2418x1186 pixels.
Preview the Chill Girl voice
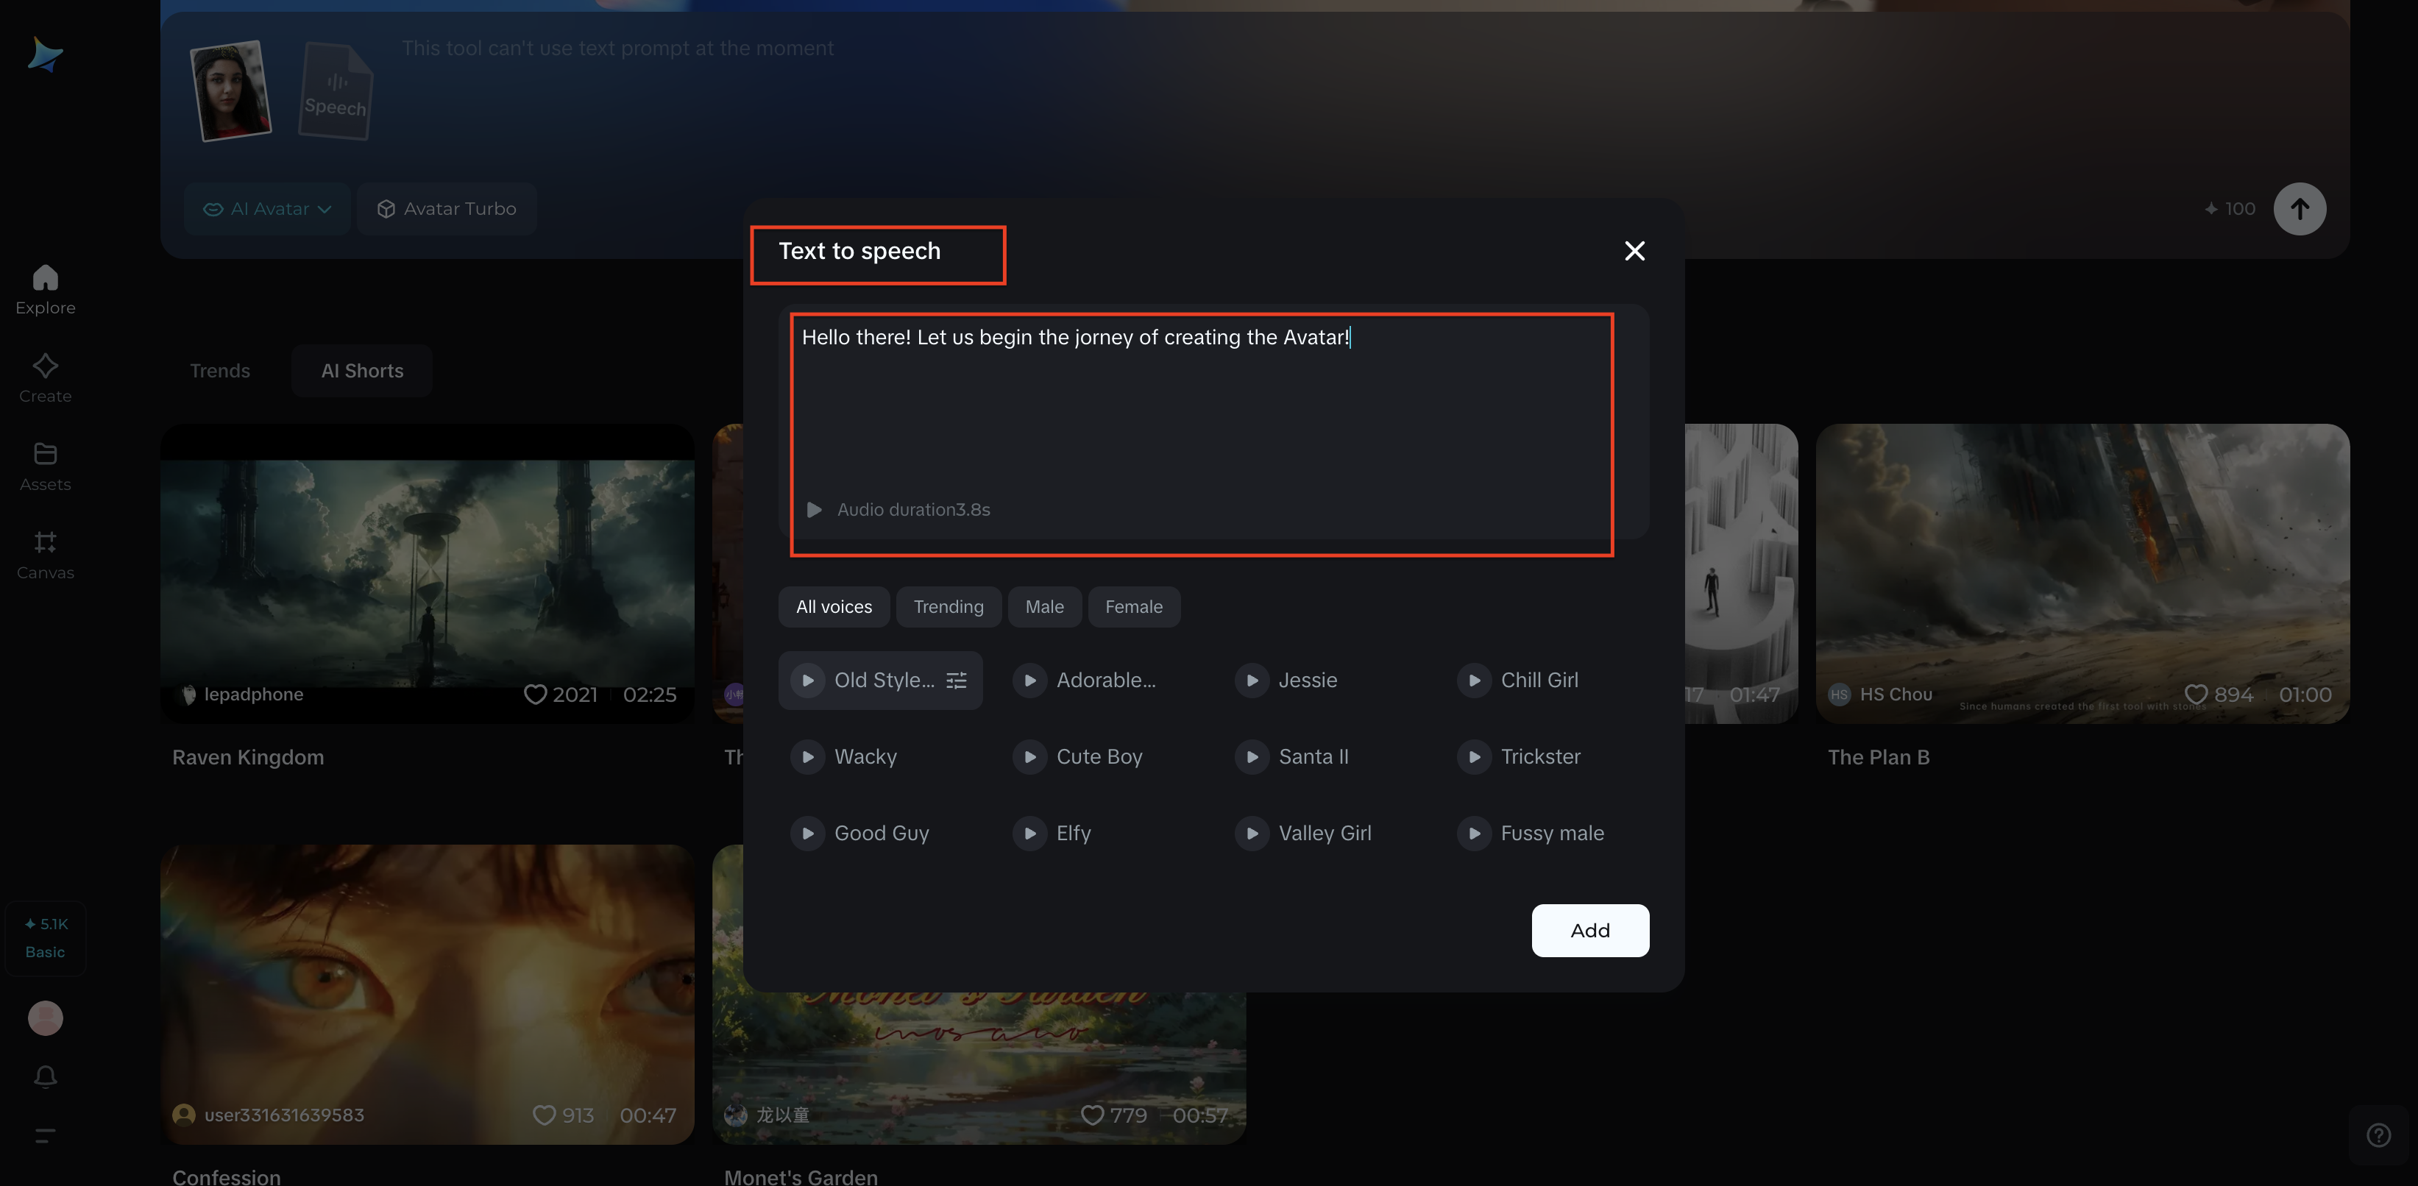(1474, 681)
